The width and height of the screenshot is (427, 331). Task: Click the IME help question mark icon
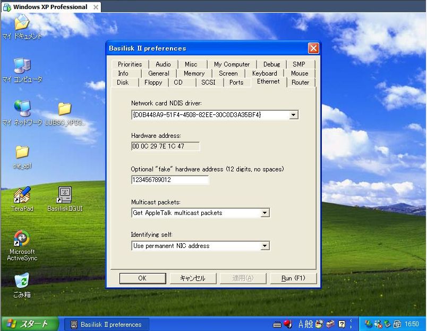(341, 324)
